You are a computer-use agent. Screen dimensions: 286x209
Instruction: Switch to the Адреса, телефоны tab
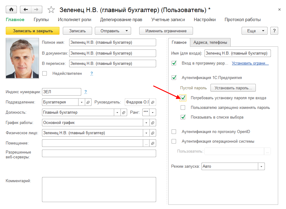pyautogui.click(x=210, y=43)
